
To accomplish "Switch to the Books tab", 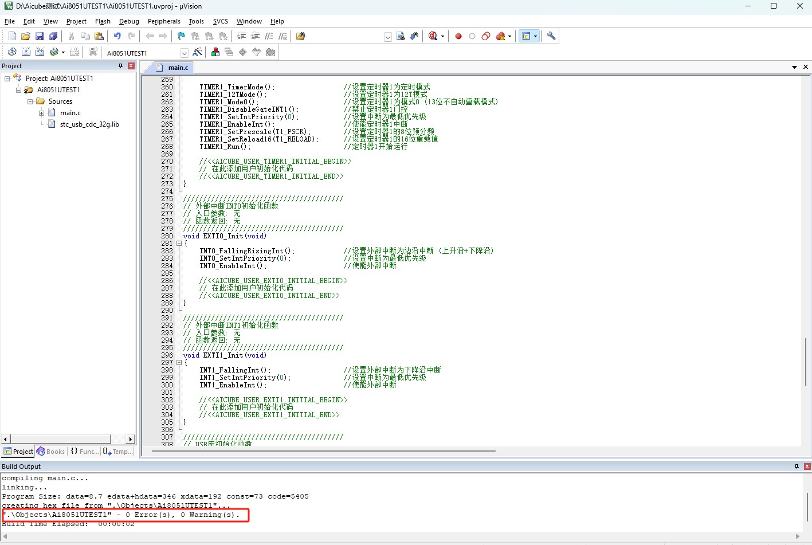I will point(51,452).
